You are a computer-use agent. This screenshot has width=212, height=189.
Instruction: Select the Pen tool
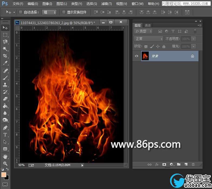[x=5, y=127]
